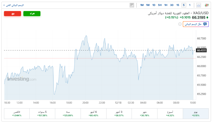
Task: Select the area chart type icon
Action: pyautogui.click(x=199, y=5)
